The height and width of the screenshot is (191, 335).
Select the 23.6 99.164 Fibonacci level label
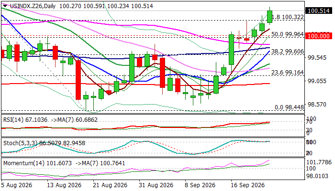click(x=287, y=73)
